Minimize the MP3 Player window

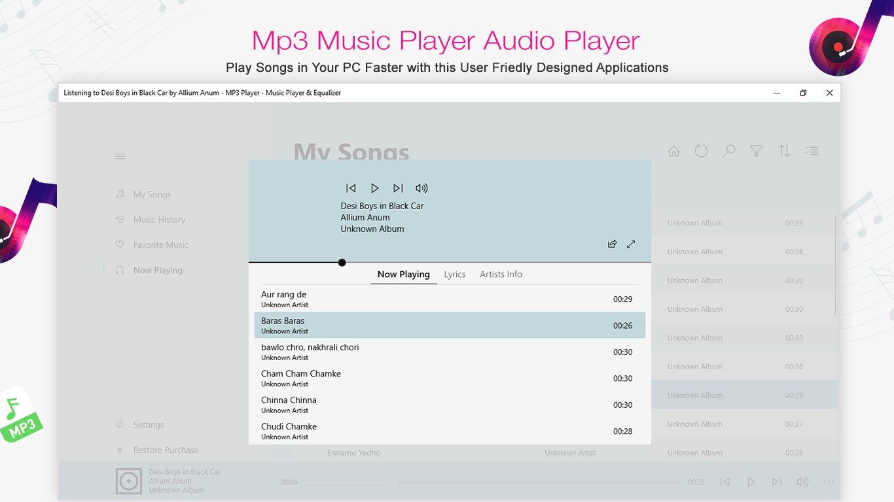tap(777, 93)
